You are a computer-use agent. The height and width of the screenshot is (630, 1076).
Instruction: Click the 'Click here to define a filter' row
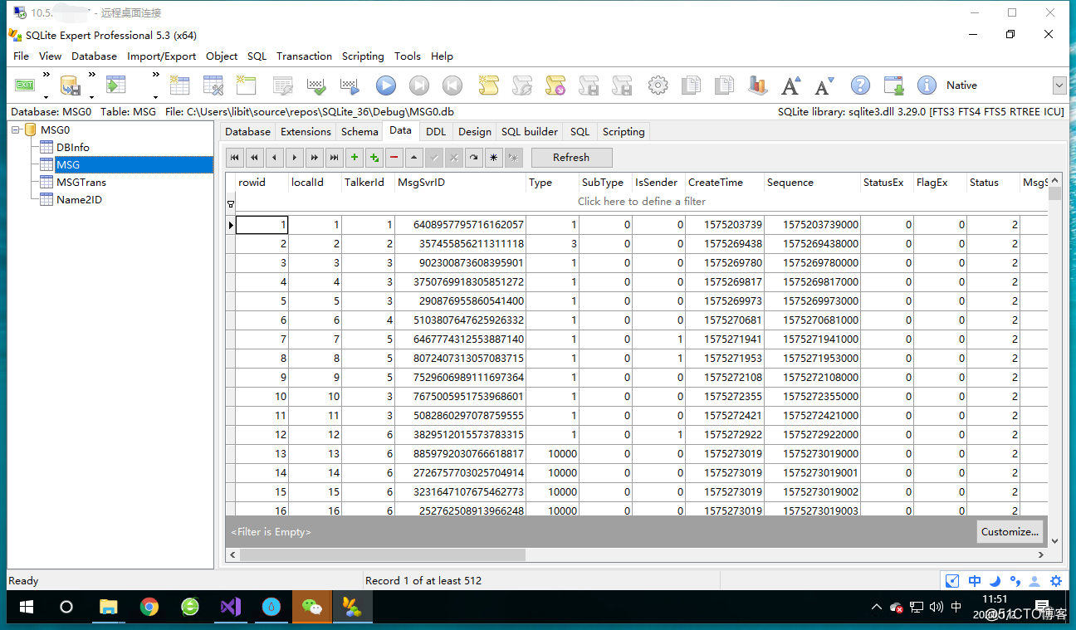coord(642,201)
